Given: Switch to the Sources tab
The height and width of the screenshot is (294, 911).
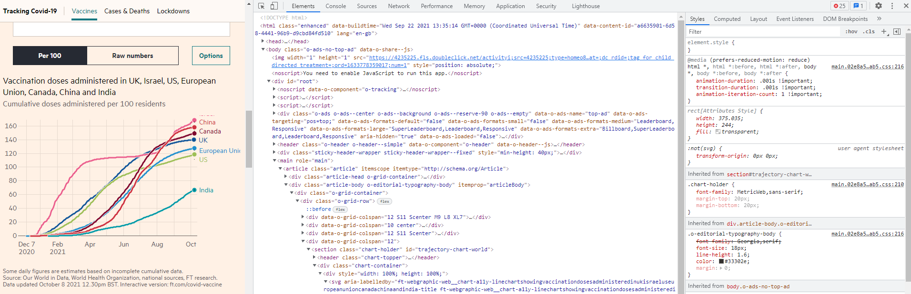Looking at the screenshot, I should [x=367, y=6].
